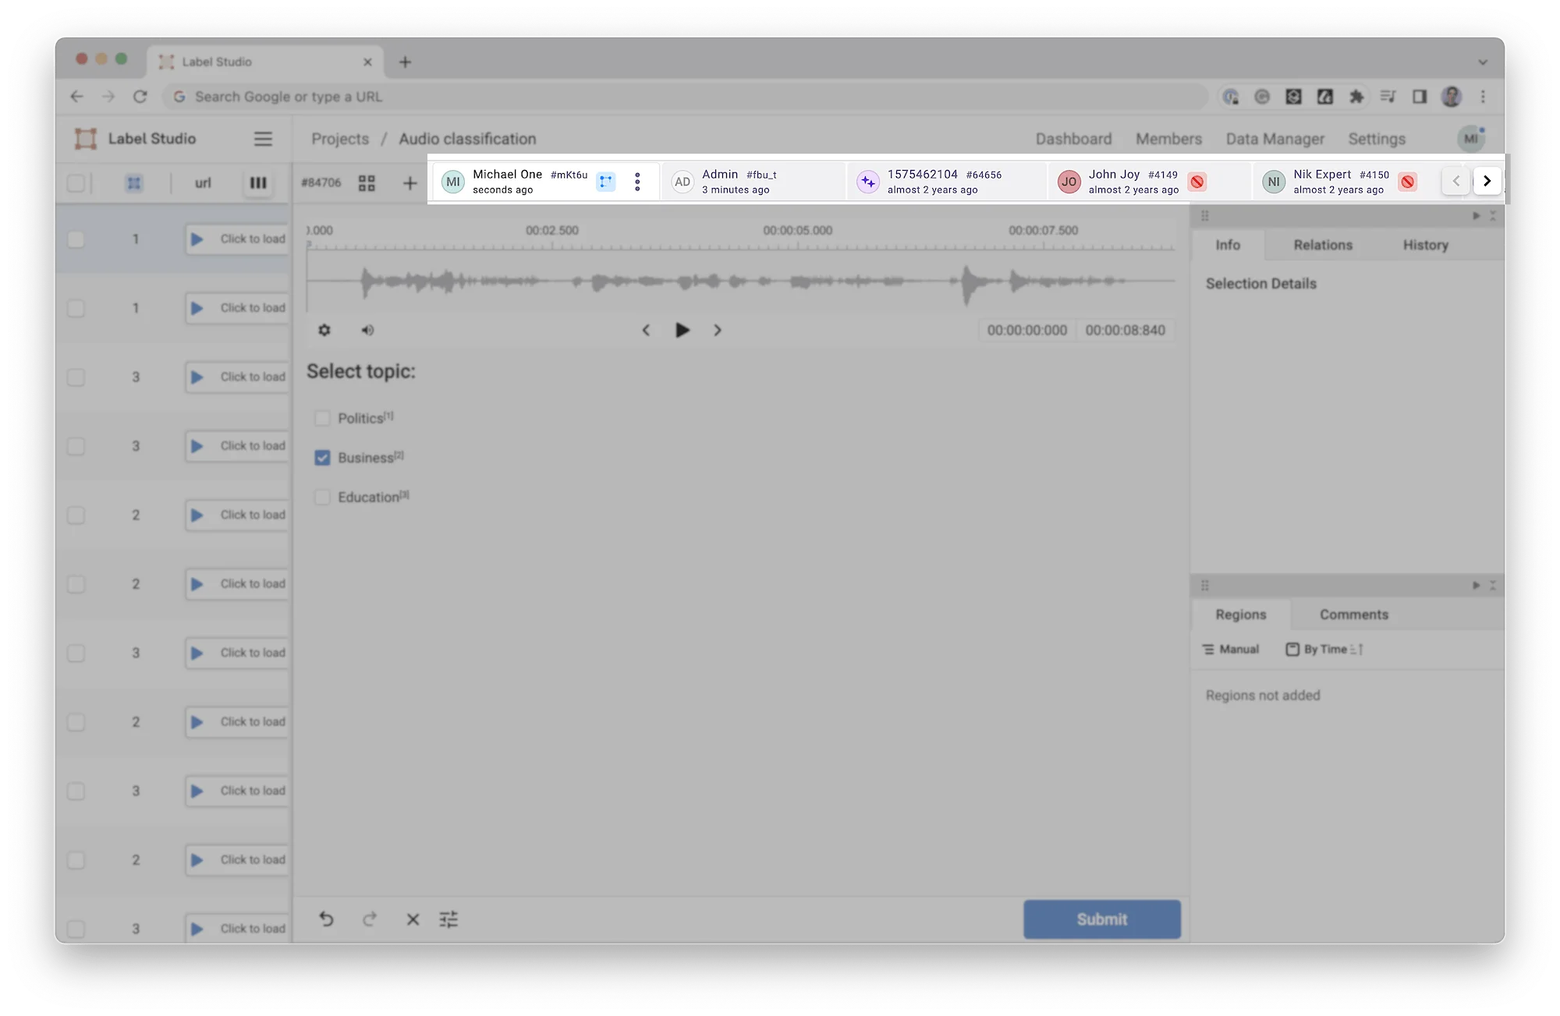
Task: Step audio backward with left arrow
Action: point(646,330)
